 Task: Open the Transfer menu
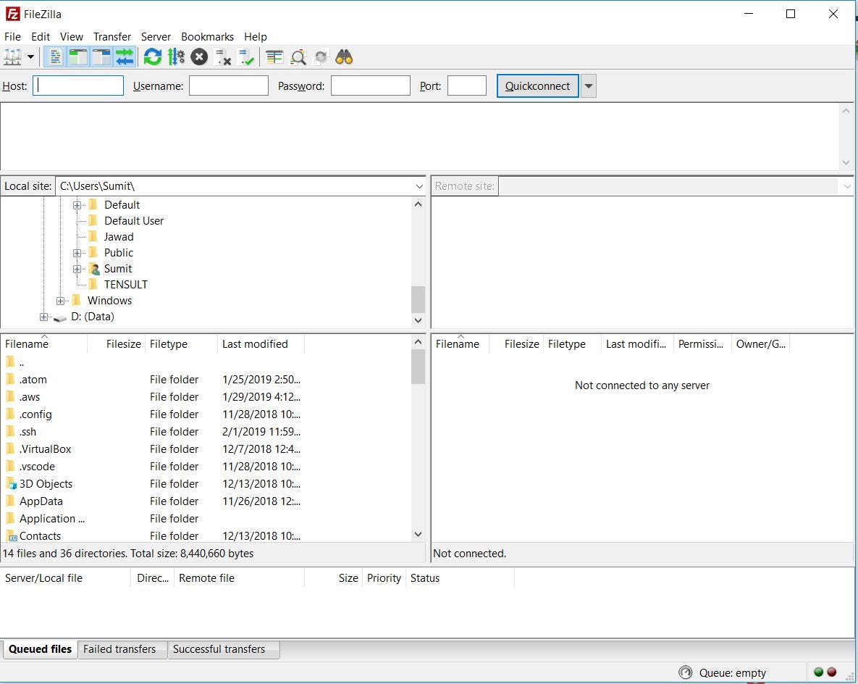(x=112, y=36)
